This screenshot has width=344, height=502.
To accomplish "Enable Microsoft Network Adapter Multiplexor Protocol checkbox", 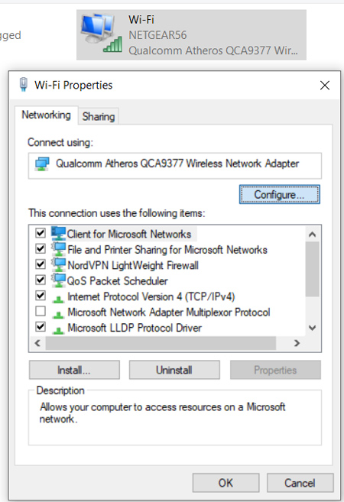I will coord(41,311).
